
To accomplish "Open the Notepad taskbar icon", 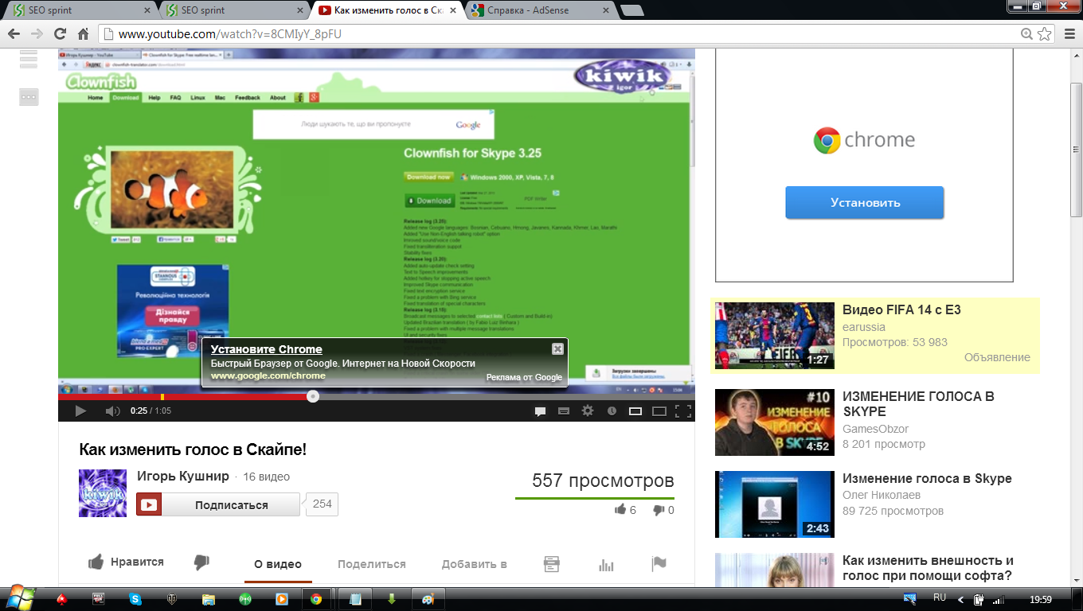I will click(x=355, y=599).
